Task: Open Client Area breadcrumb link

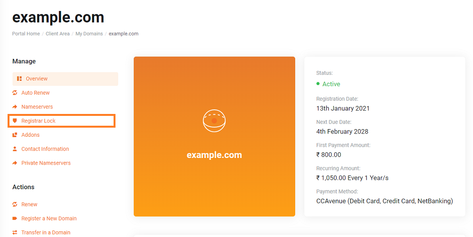Action: pos(58,34)
